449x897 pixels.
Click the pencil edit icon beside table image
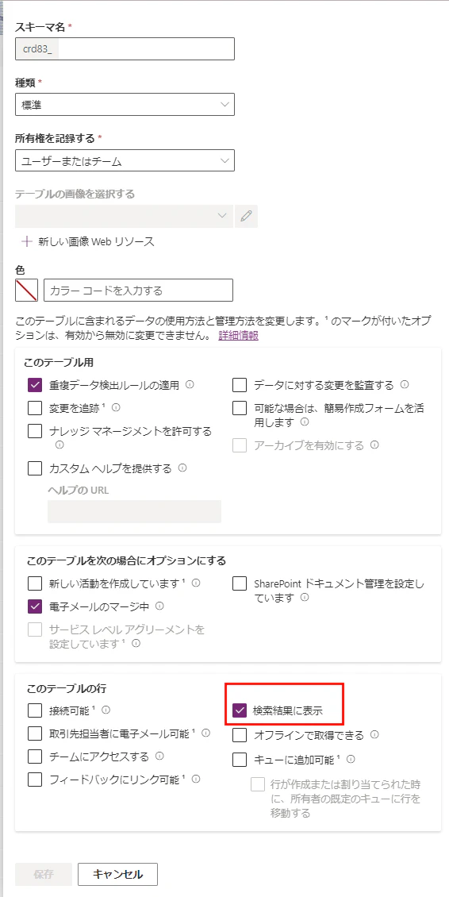[246, 216]
